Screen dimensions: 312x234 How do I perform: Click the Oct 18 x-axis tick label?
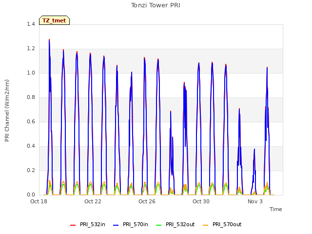[x=39, y=201]
